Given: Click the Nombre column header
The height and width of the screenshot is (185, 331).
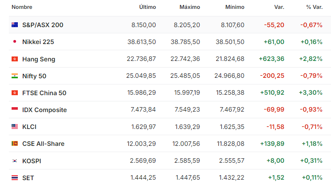Looking at the screenshot, I should click(x=22, y=7).
